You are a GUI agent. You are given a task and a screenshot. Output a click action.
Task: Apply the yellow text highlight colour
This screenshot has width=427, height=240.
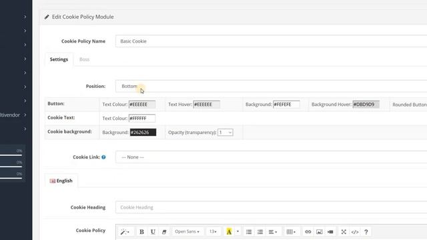coord(229,232)
